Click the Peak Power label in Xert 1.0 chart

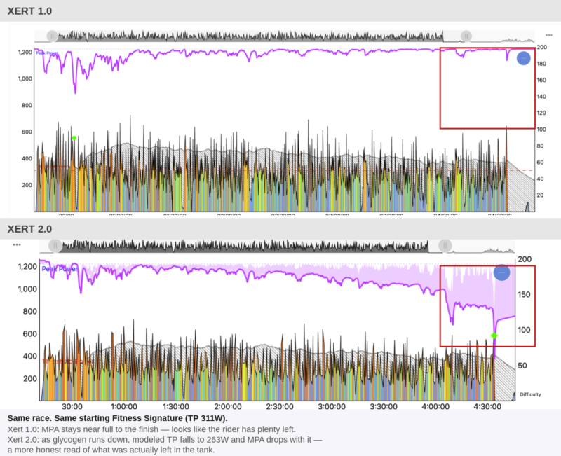47,53
